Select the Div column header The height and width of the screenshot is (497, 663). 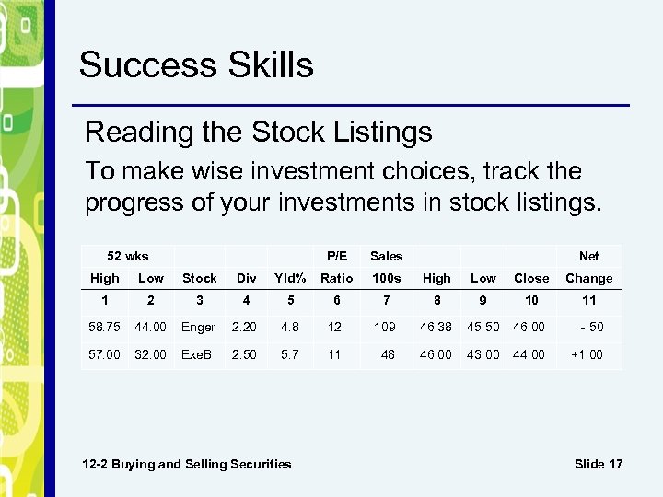coord(246,278)
